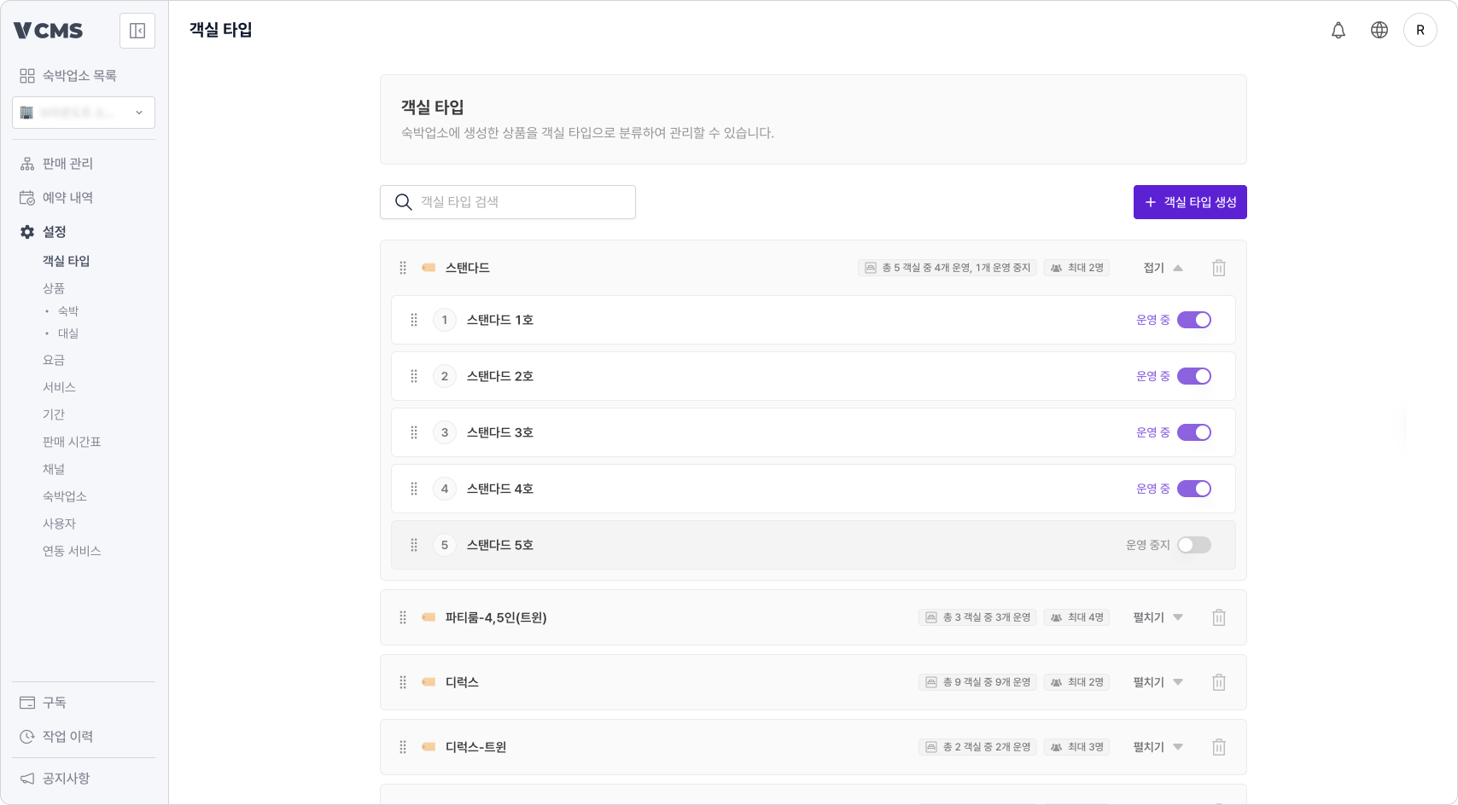Turn off the 스탠다드 3호 toggle
Viewport: 1458px width, 805px height.
coord(1194,432)
